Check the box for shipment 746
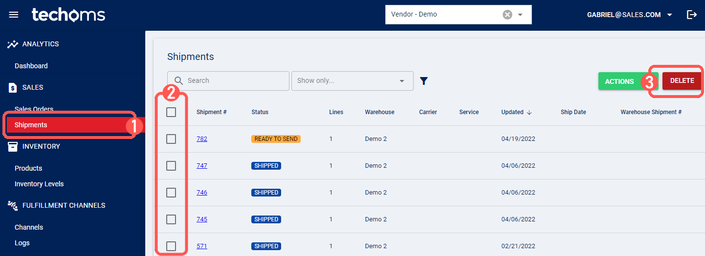 point(171,193)
